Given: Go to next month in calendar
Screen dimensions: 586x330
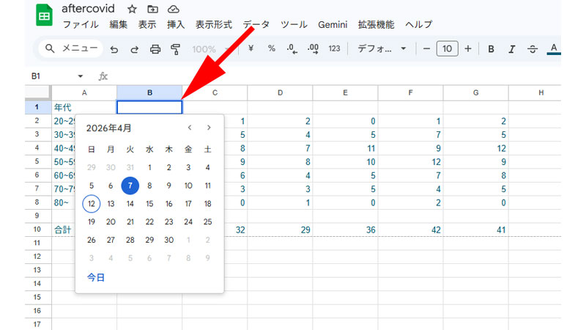Looking at the screenshot, I should (209, 128).
